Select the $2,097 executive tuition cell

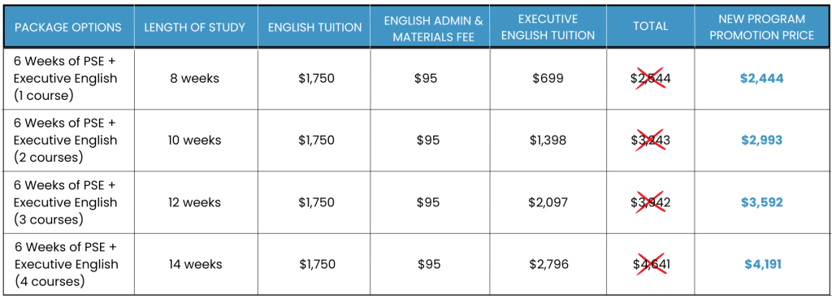548,202
